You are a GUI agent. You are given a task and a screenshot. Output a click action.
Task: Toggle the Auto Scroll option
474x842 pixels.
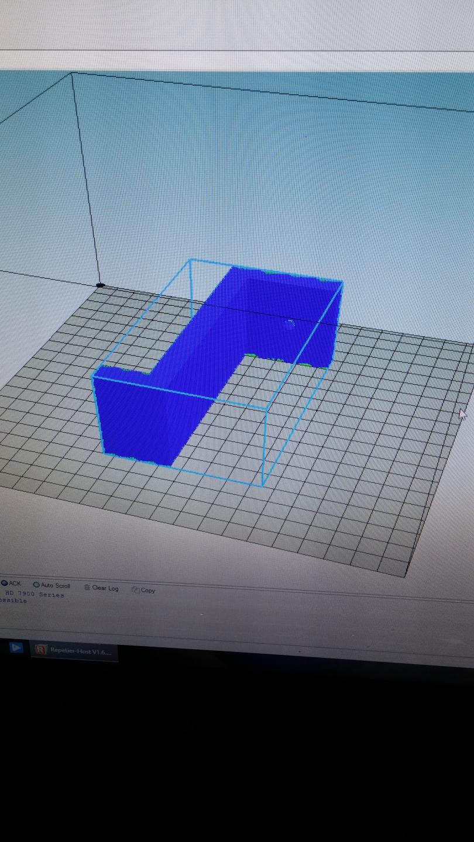point(51,585)
